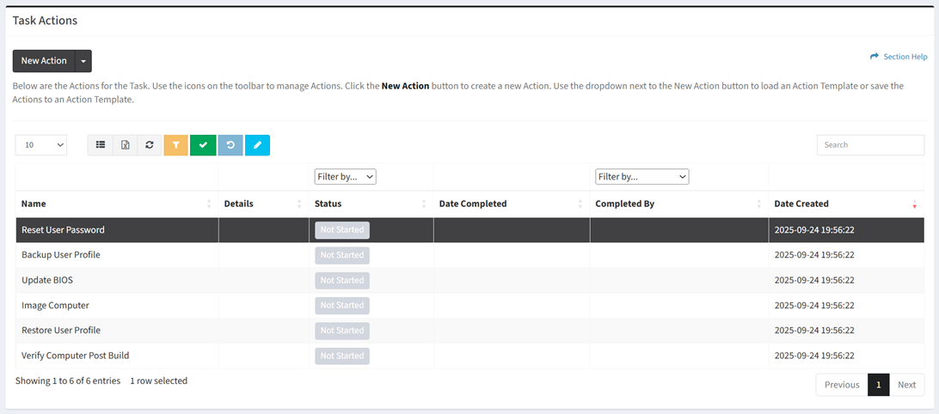The width and height of the screenshot is (939, 414).
Task: Sort by Date Created column header
Action: click(x=801, y=204)
